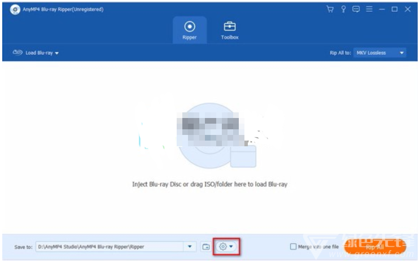Expand the Save to path dropdown arrow
This screenshot has height=262, width=420.
click(x=190, y=247)
